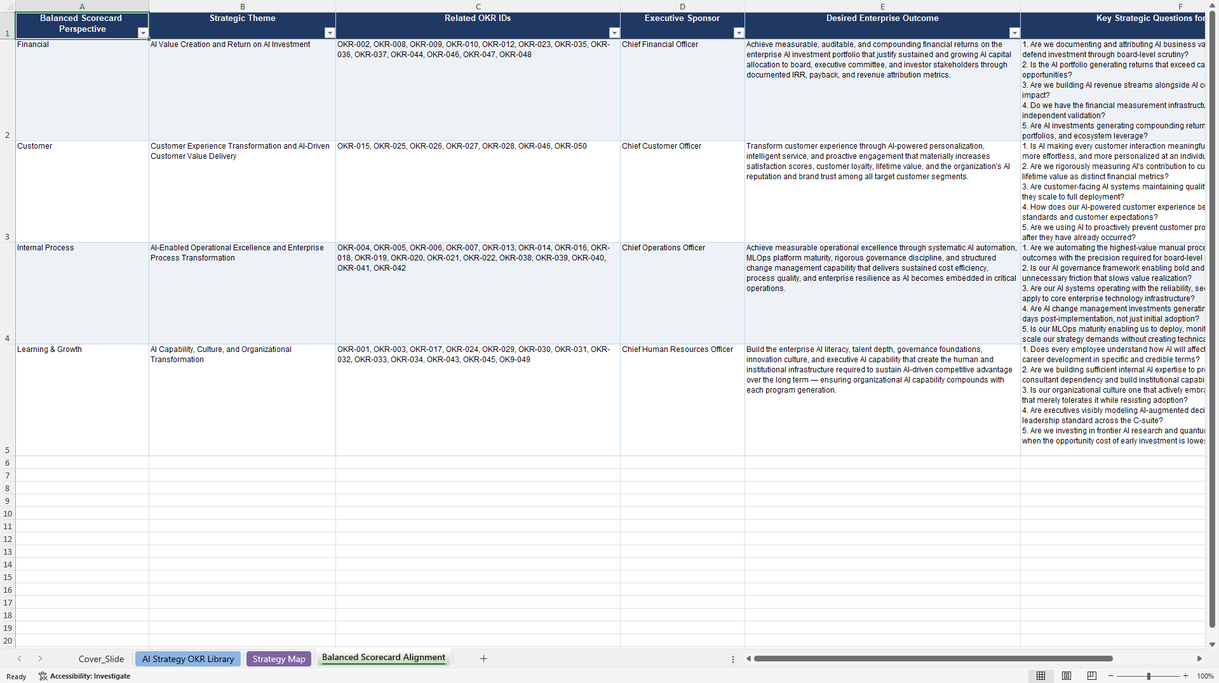
Task: Go to previous sheet tab arrow
Action: coord(20,659)
